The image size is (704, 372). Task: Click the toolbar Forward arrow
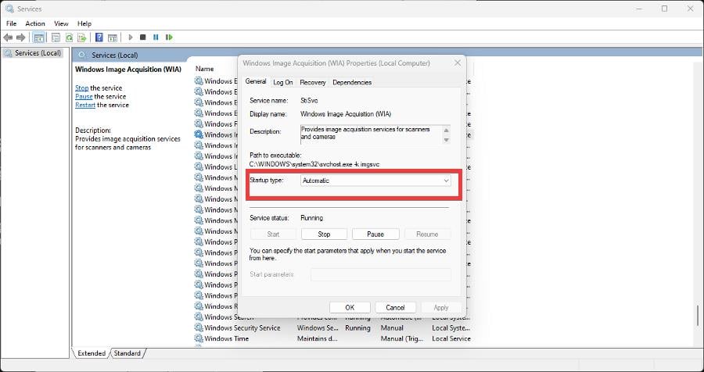pyautogui.click(x=20, y=38)
